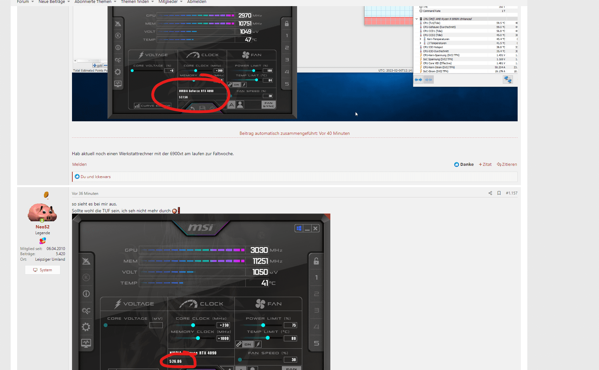Click the MSI dragon logo icon in lower Afterburner
The width and height of the screenshot is (599, 370).
(x=86, y=261)
